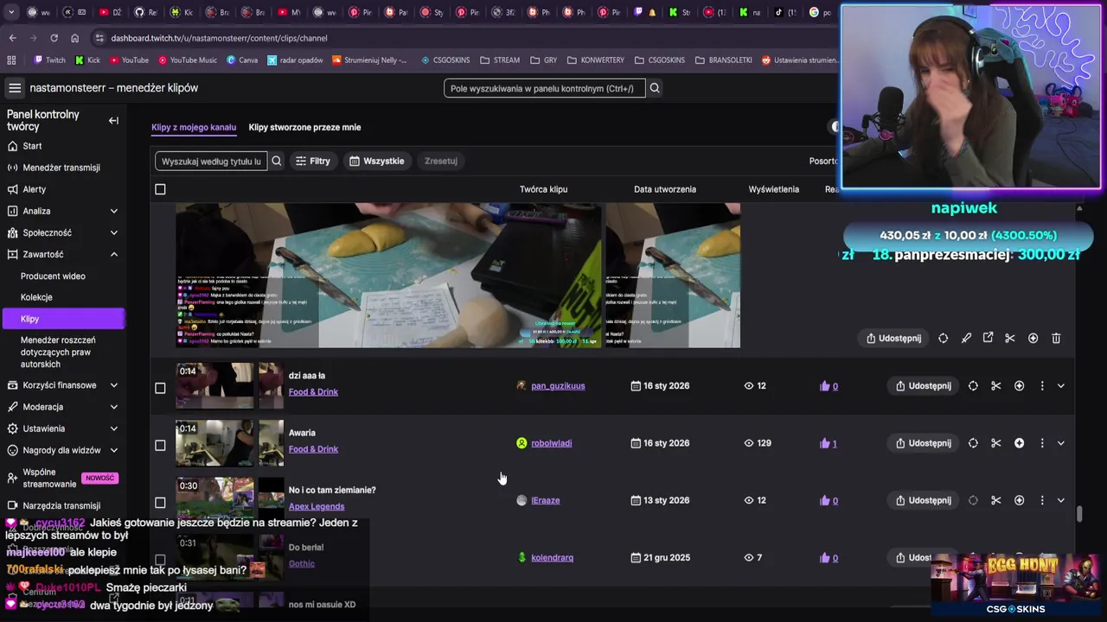The image size is (1107, 622).
Task: Click the clip title search magnifier icon
Action: coord(277,161)
